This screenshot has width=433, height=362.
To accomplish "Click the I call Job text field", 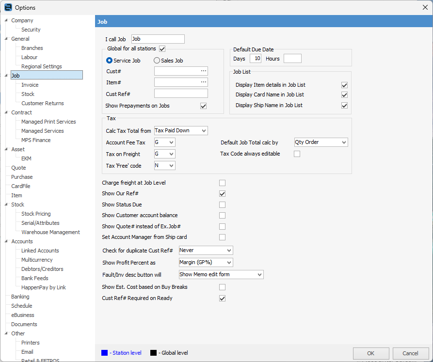I will (158, 39).
